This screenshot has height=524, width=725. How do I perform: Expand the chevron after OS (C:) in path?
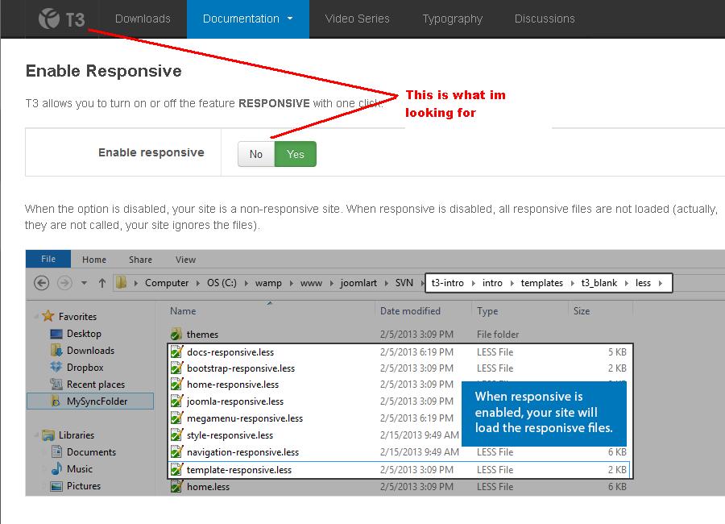[246, 283]
